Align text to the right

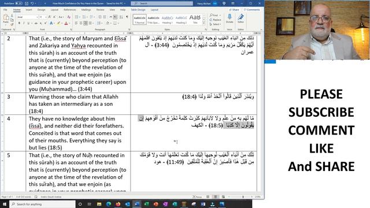click(86, 23)
